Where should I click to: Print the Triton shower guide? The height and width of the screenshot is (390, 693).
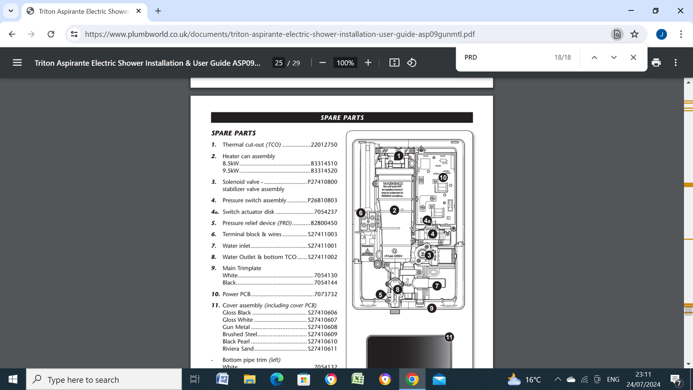pyautogui.click(x=656, y=62)
